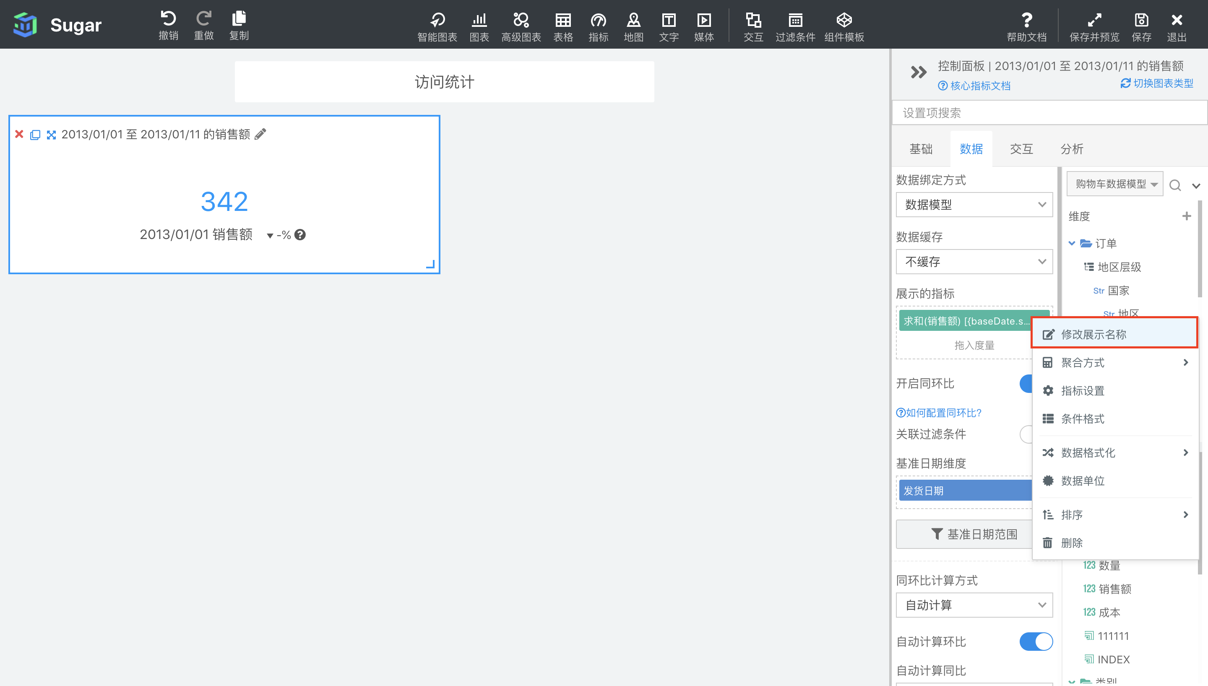The image size is (1208, 686).
Task: Add a dimension with plus icon
Action: coord(1187,216)
